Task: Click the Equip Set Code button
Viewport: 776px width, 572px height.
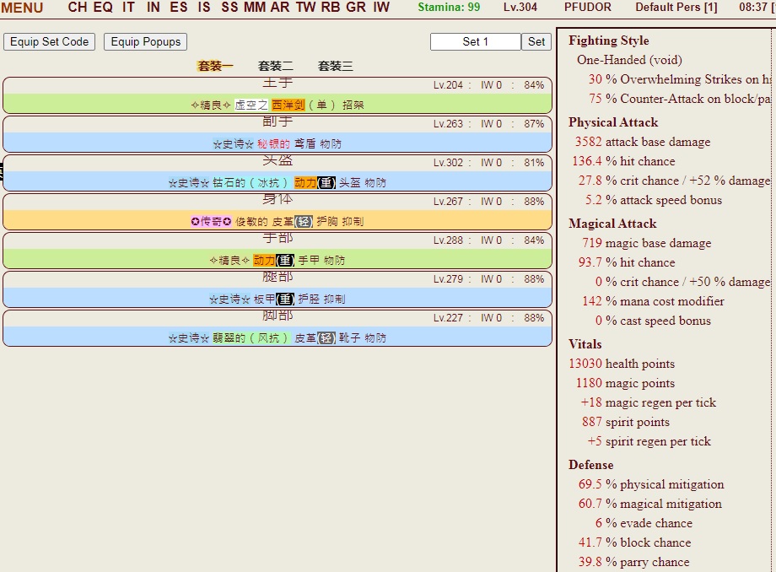Action: 50,41
